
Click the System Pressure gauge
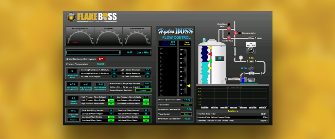tap(137, 36)
